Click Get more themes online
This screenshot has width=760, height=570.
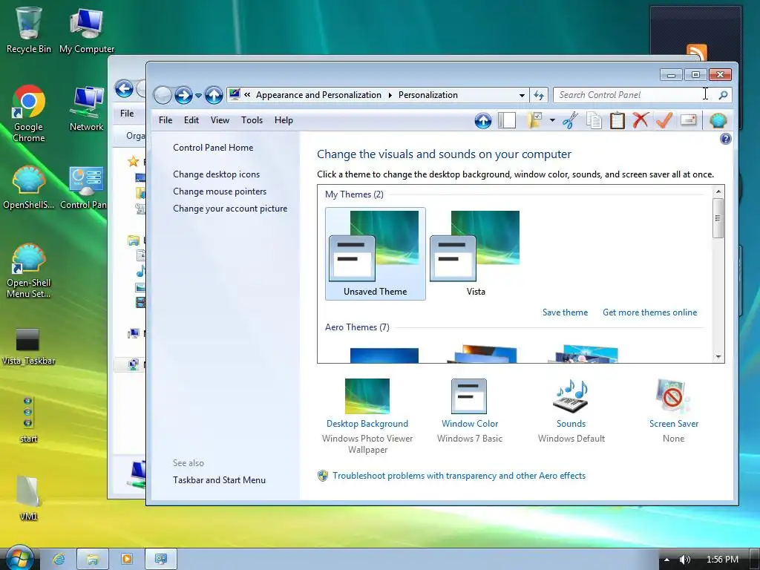[649, 312]
